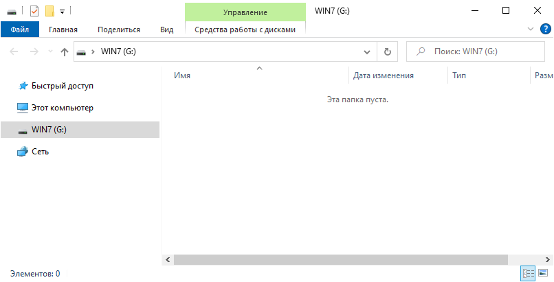This screenshot has width=554, height=282.
Task: Click the horizontal scrollbar thumb
Action: pos(341,260)
